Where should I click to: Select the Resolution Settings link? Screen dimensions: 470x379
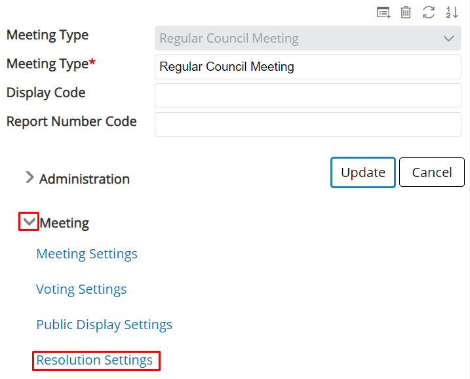[x=94, y=360]
